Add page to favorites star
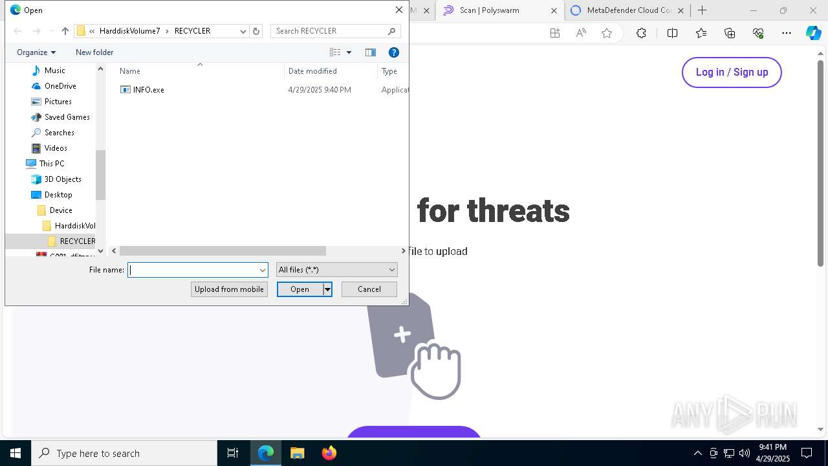The image size is (828, 466). [x=607, y=33]
